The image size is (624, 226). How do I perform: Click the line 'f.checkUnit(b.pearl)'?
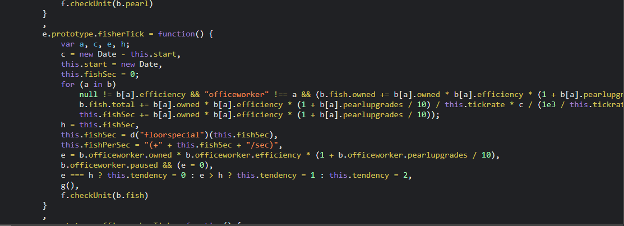pos(107,3)
